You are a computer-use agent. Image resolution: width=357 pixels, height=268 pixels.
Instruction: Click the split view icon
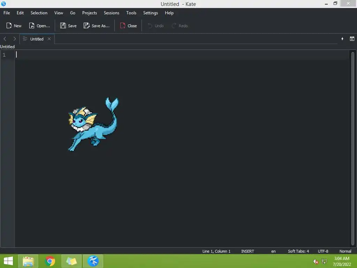tap(352, 39)
